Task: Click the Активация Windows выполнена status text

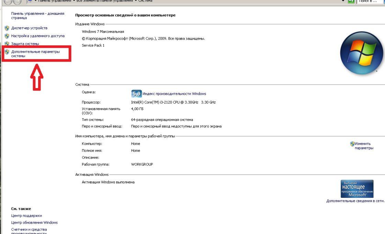Action: tap(108, 182)
